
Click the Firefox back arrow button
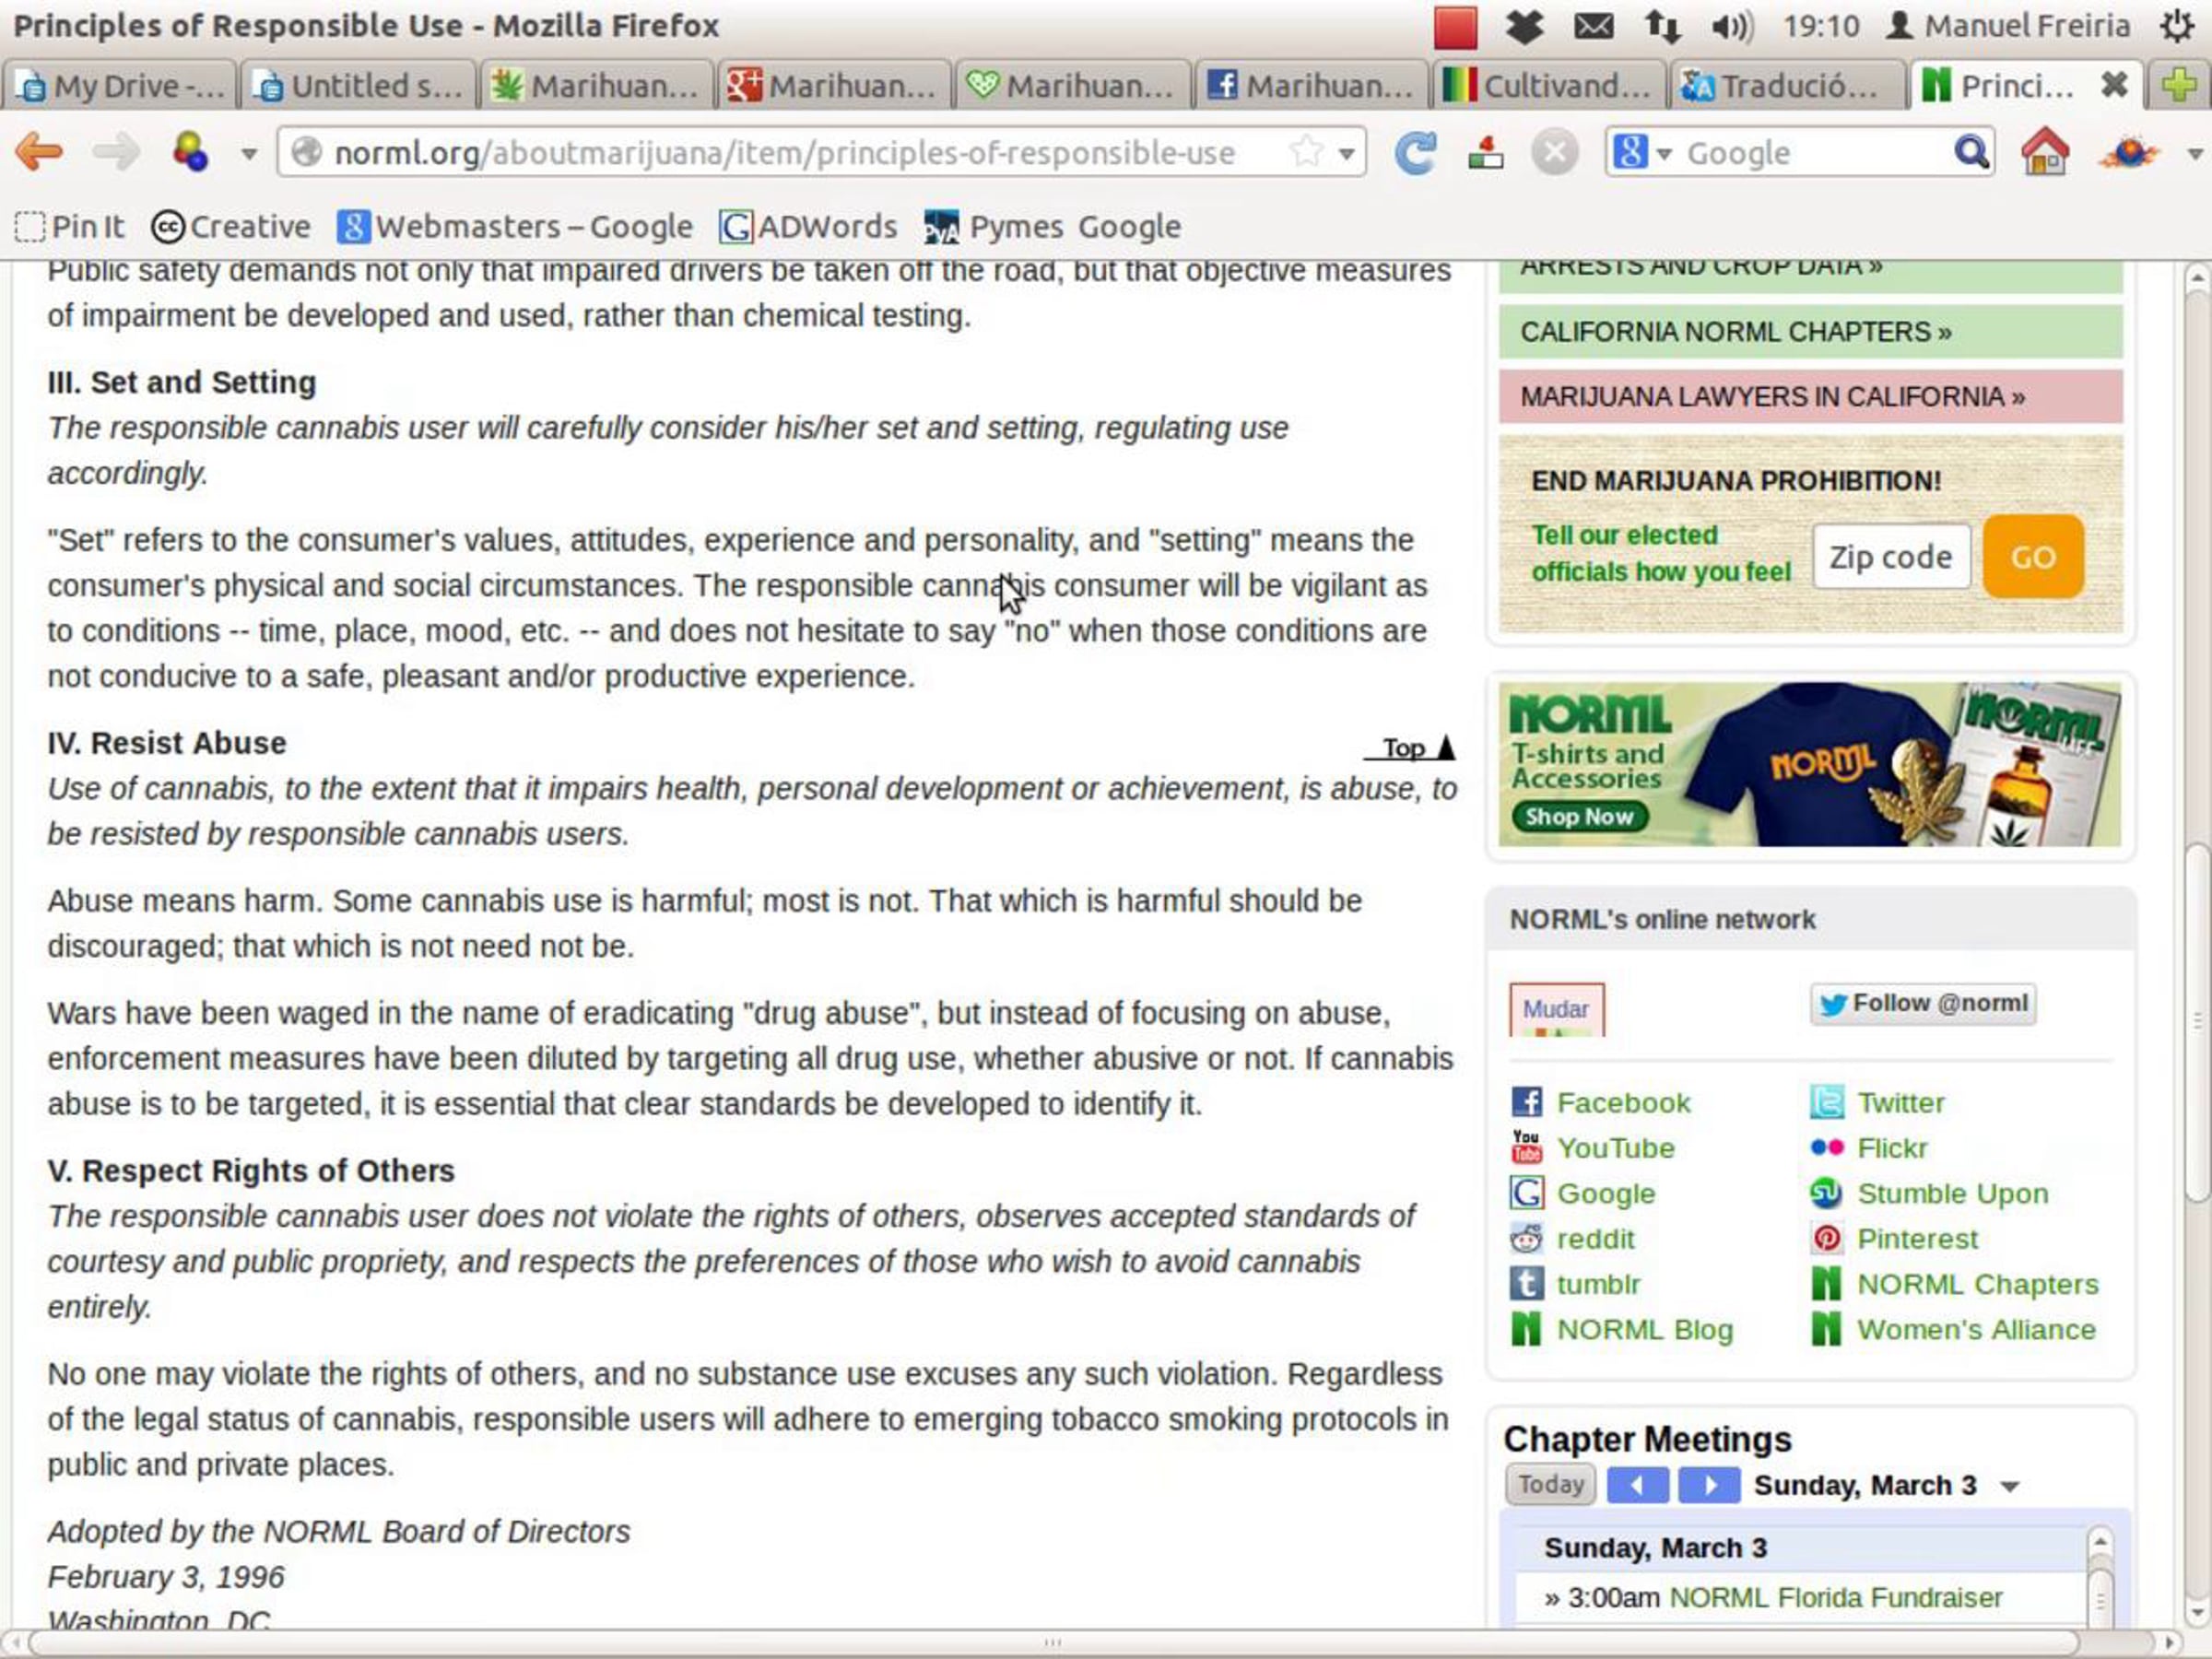pyautogui.click(x=40, y=152)
